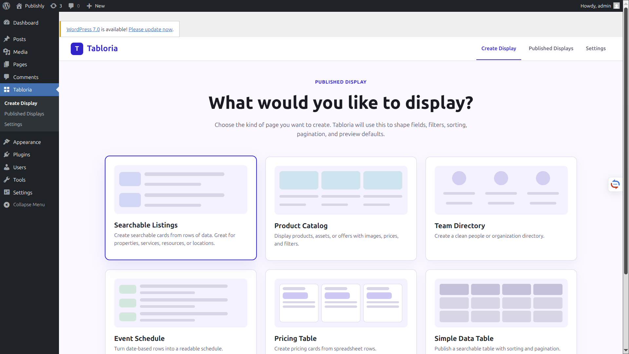Viewport: 629px width, 354px height.
Task: Click the Team Directory preview thumbnail
Action: pyautogui.click(x=501, y=190)
